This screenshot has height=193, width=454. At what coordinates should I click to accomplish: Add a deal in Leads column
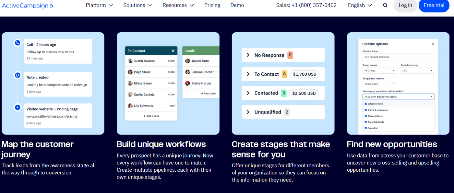click(x=208, y=93)
